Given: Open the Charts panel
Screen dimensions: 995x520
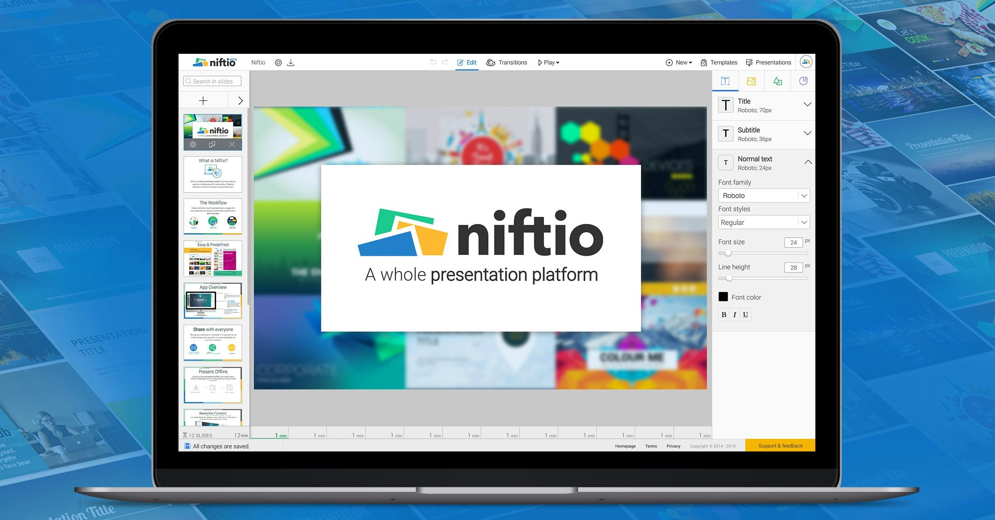Looking at the screenshot, I should 803,81.
